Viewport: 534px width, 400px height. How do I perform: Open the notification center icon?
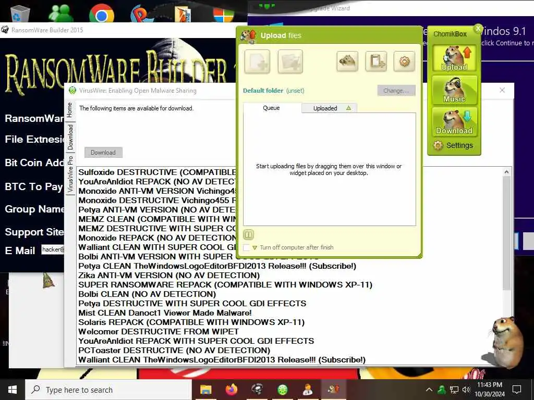tap(517, 390)
